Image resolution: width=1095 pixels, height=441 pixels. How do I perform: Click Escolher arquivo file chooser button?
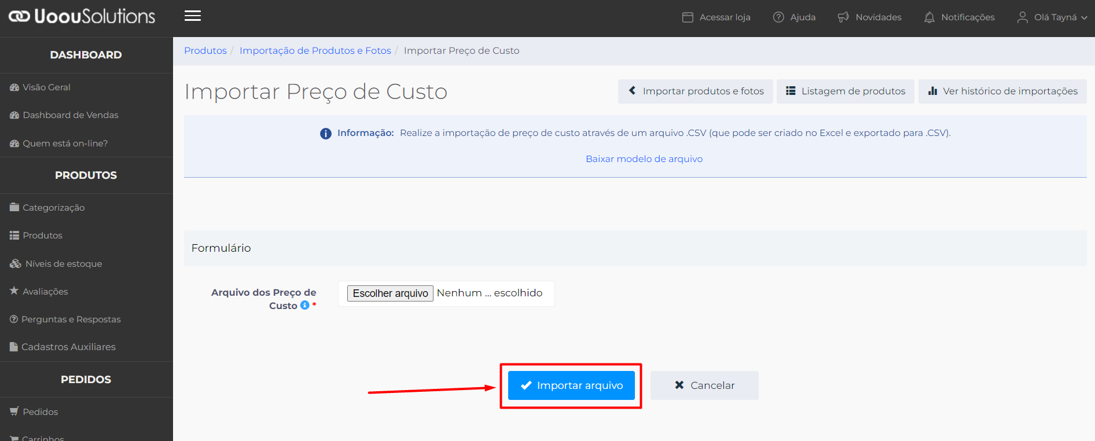[x=390, y=293]
